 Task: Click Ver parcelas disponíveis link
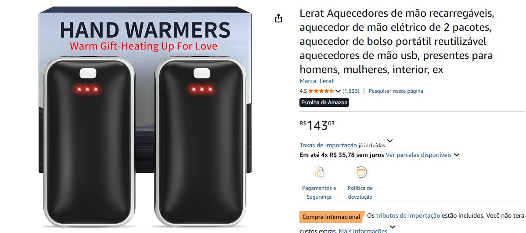click(419, 155)
